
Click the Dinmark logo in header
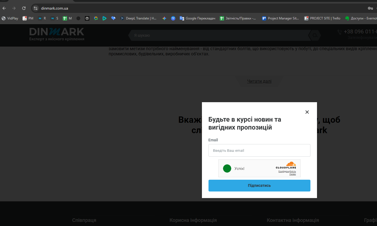pos(57,34)
